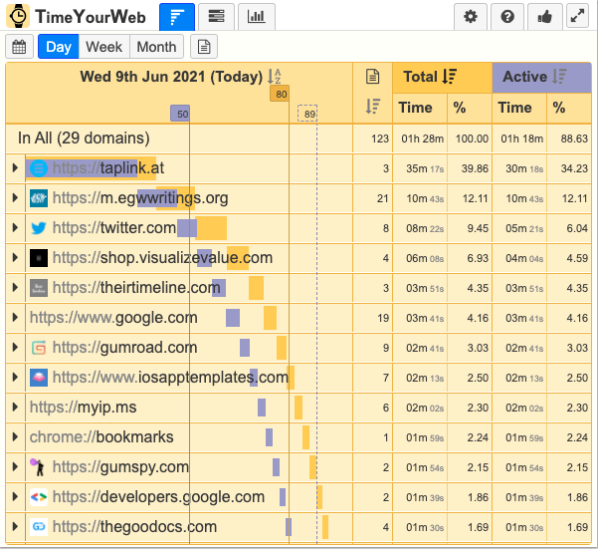The height and width of the screenshot is (549, 598).
Task: Select the Day tab
Action: (x=59, y=47)
